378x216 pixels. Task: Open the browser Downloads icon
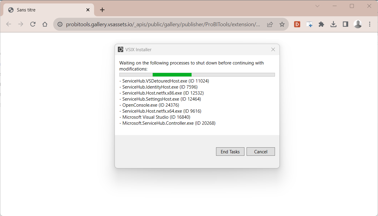333,24
